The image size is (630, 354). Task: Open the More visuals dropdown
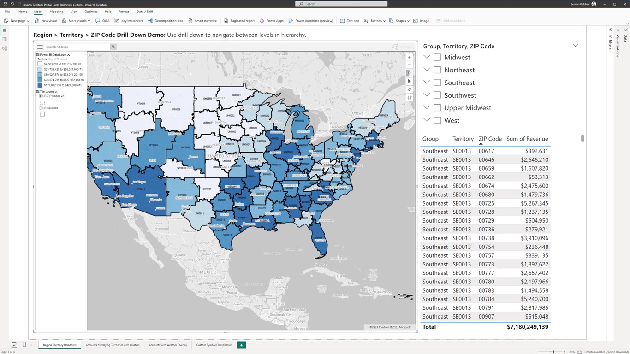(x=76, y=21)
